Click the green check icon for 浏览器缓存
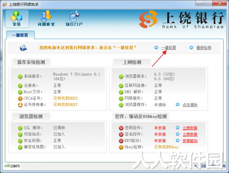This screenshot has height=173, width=229. pos(121,105)
